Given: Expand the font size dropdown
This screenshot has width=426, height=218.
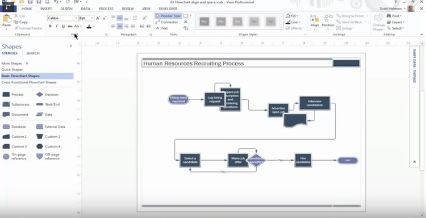Looking at the screenshot, I should [x=93, y=18].
